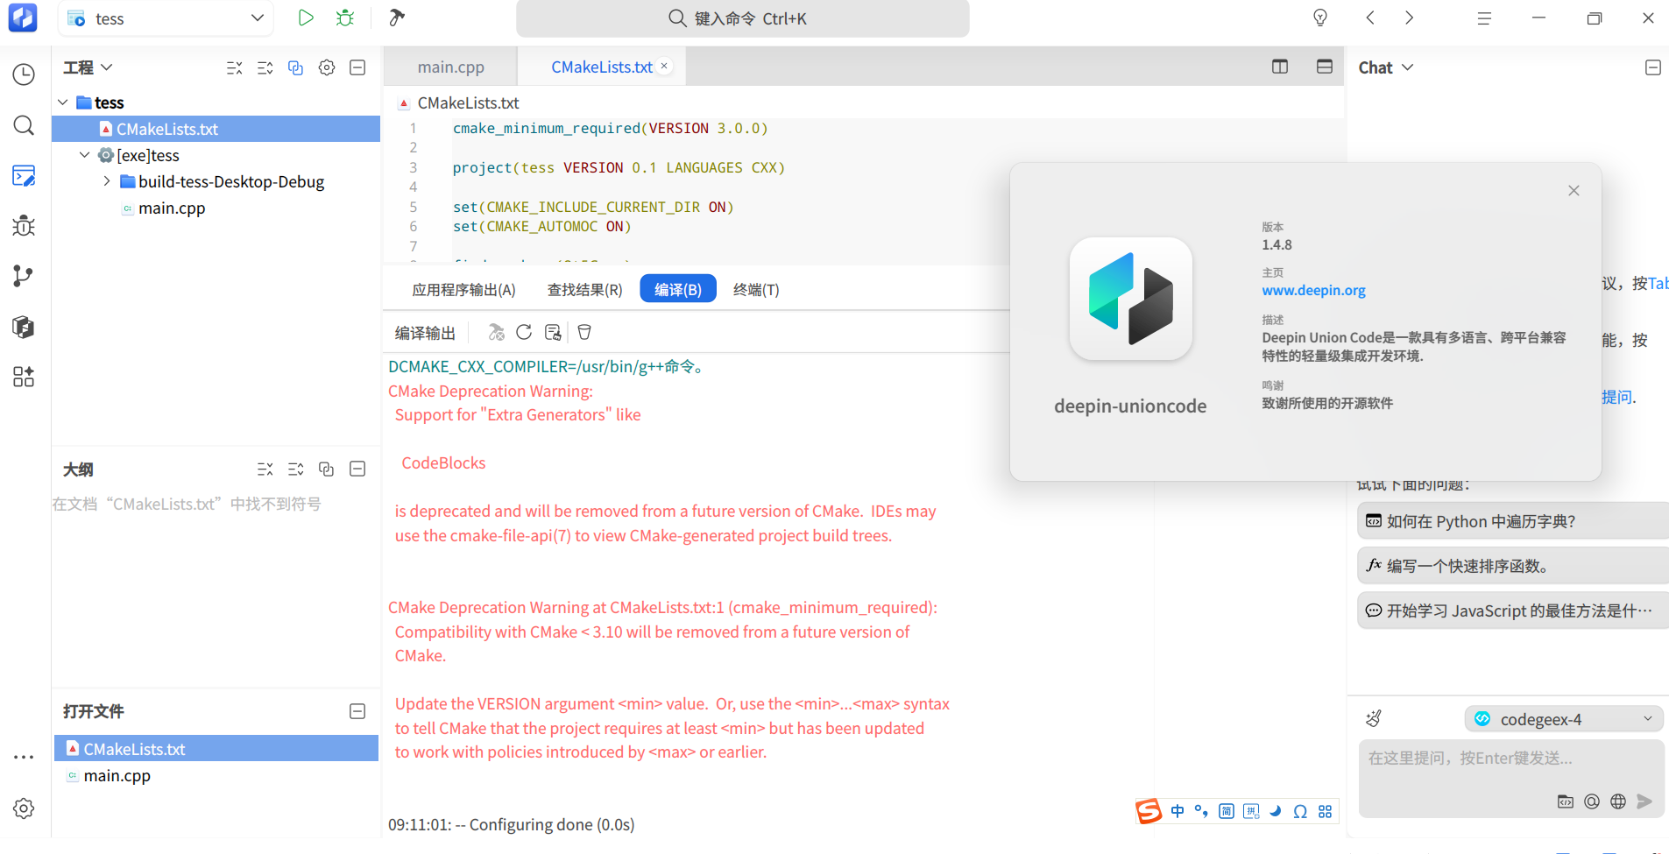Switch to 查找结果(R) tab

pos(585,290)
